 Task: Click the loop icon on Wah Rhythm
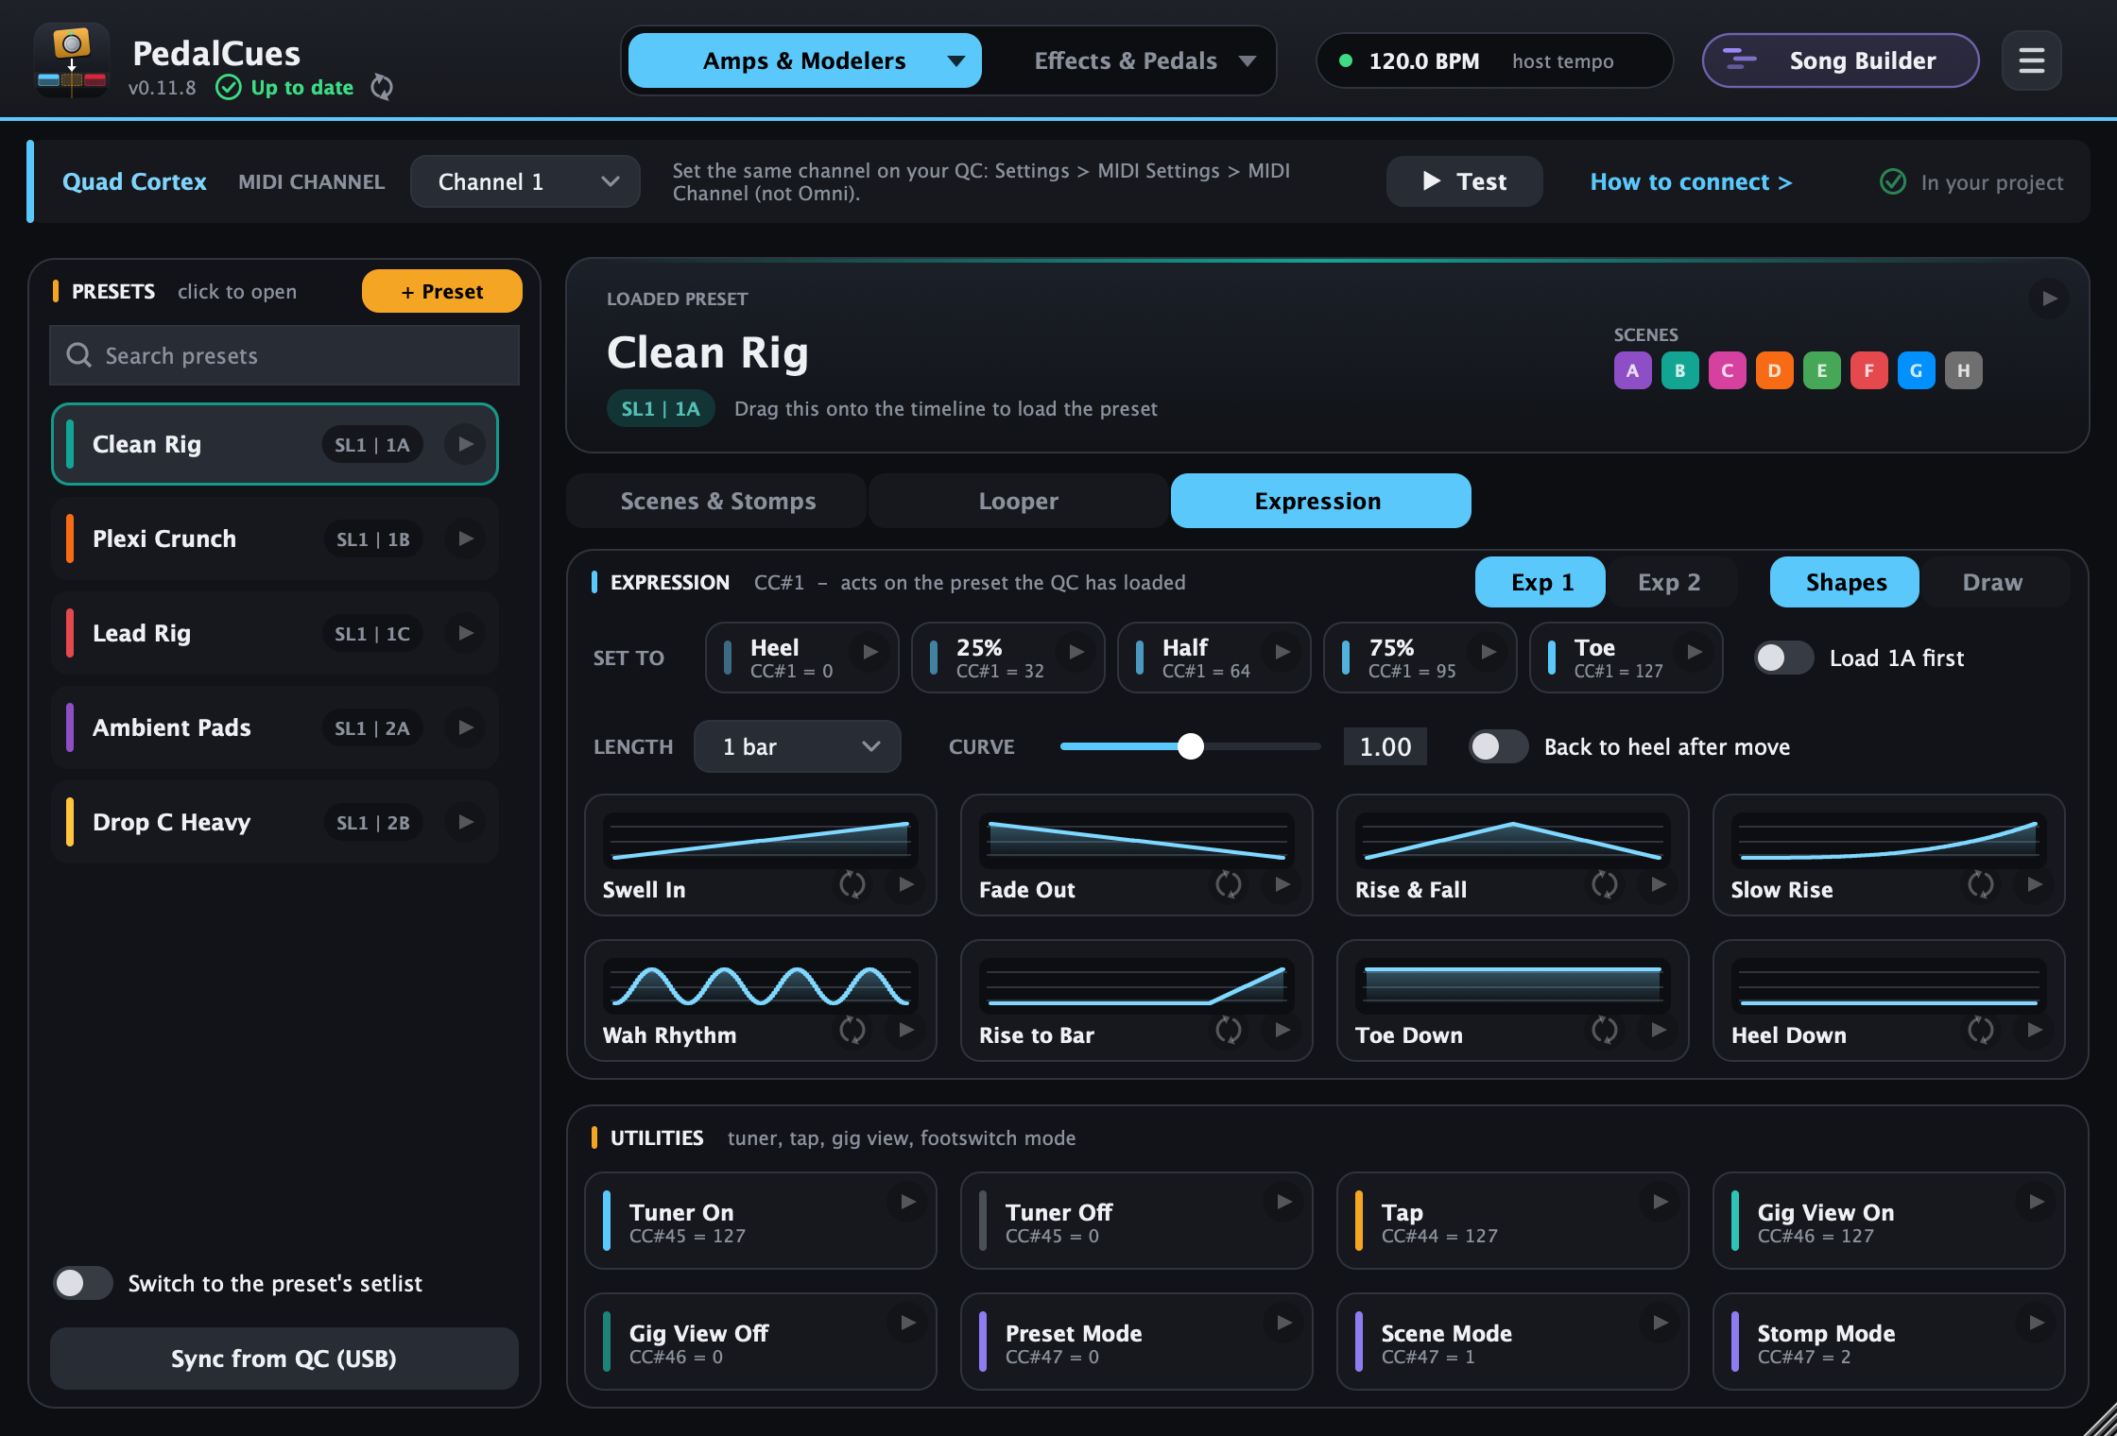pos(852,1031)
